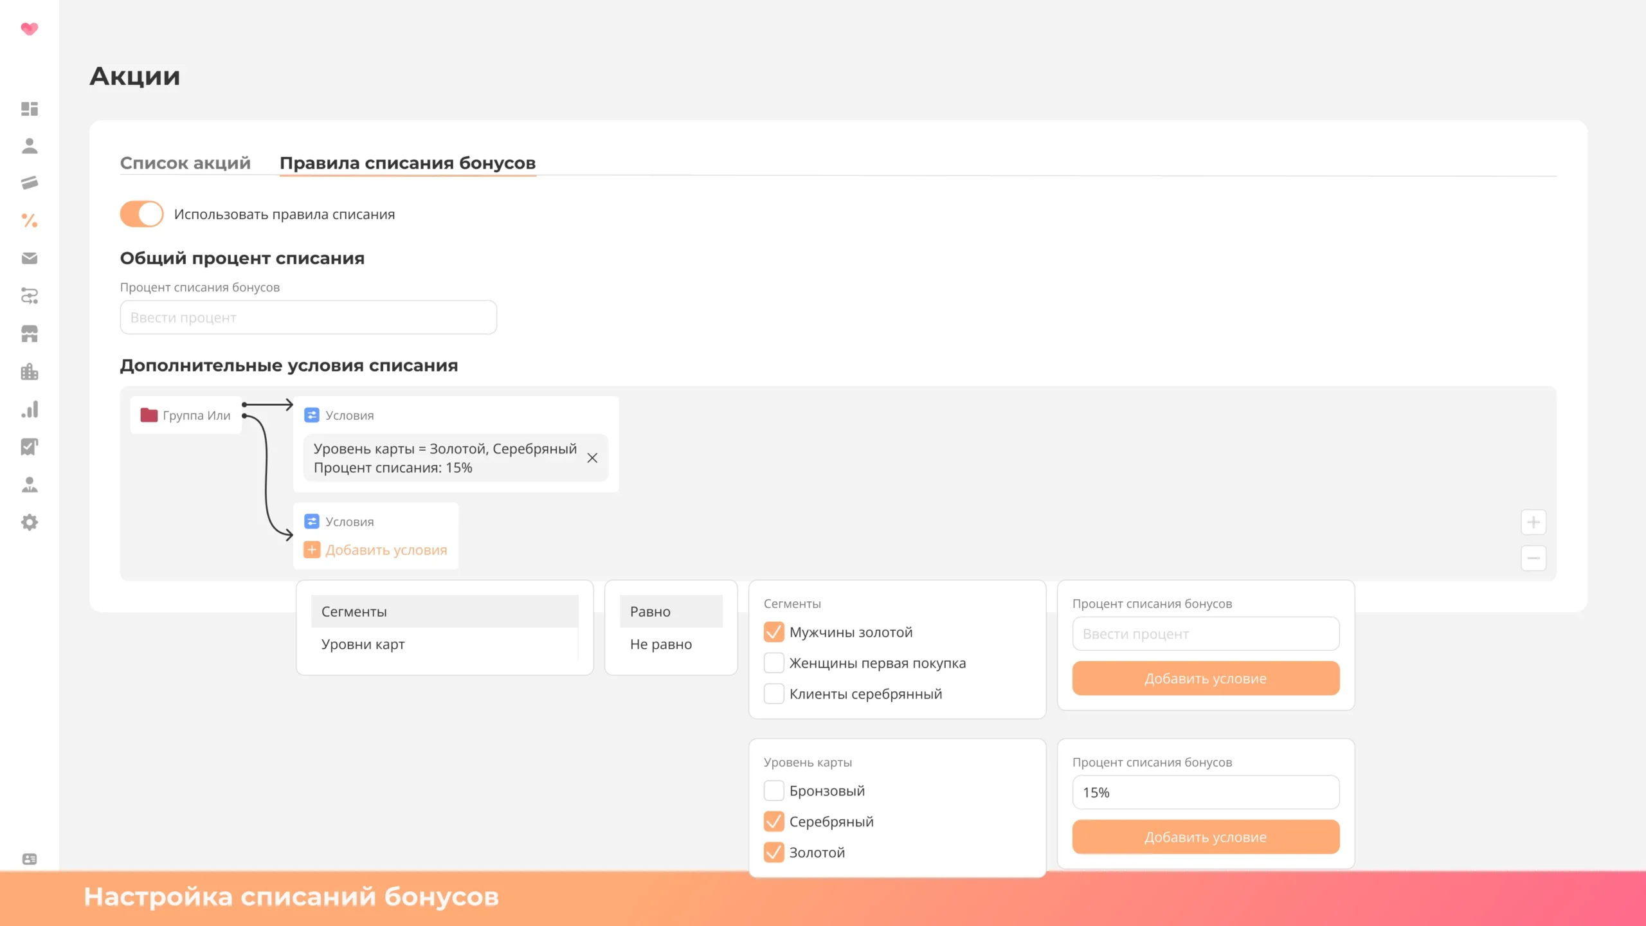
Task: Click the clients person icon in the sidebar
Action: coord(30,146)
